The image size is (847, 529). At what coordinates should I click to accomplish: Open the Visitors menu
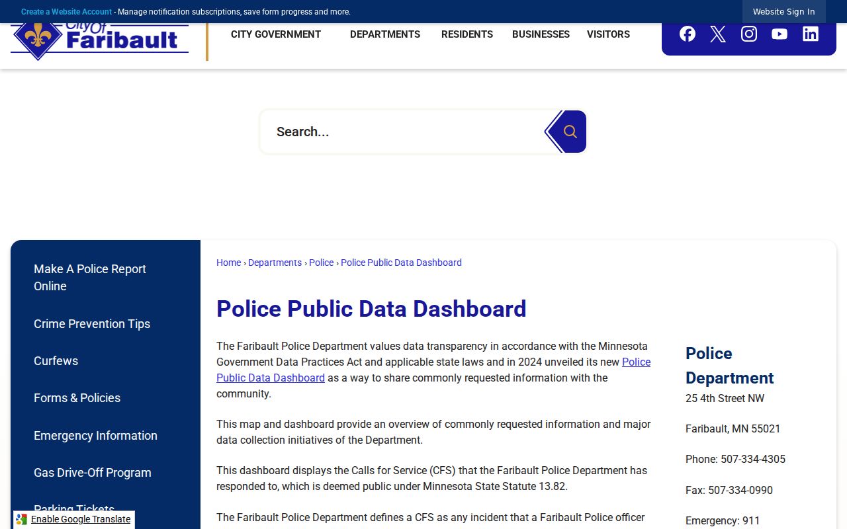click(608, 34)
